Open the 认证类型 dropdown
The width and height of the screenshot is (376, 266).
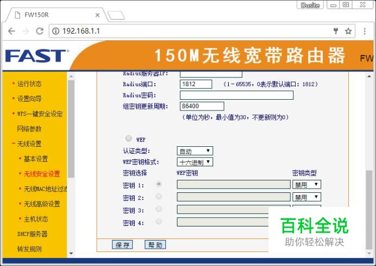coord(195,151)
